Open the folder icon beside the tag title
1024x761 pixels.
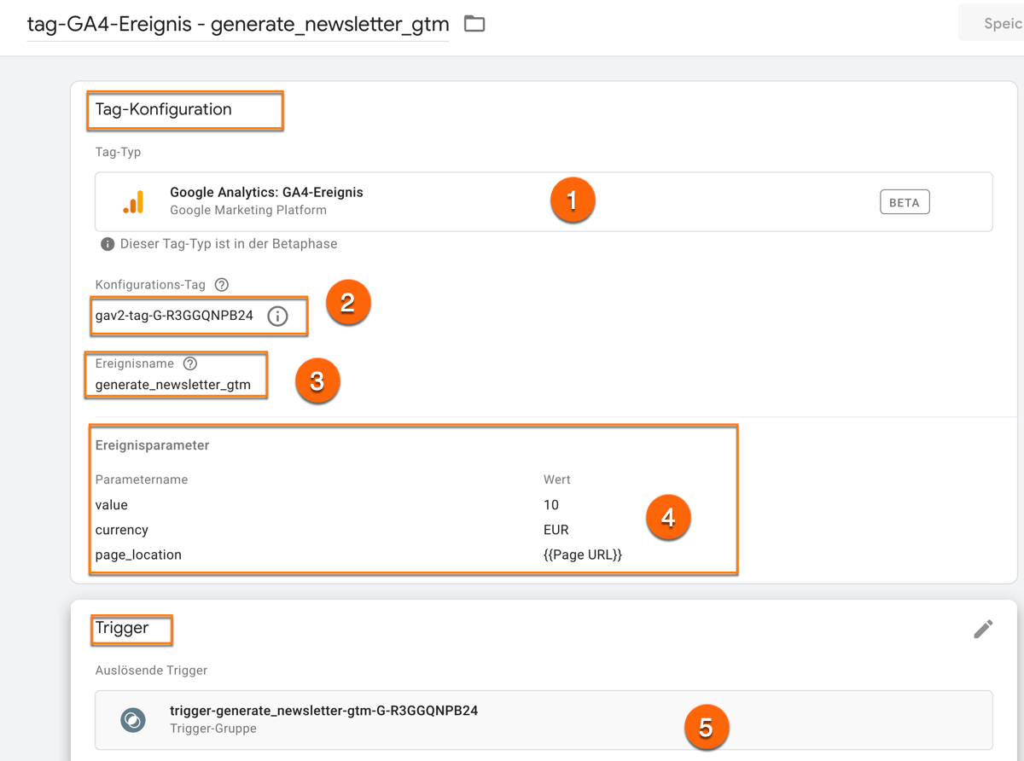point(474,24)
